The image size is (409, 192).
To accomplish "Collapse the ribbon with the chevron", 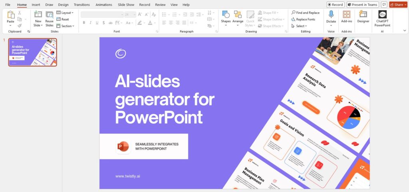I will pos(405,30).
